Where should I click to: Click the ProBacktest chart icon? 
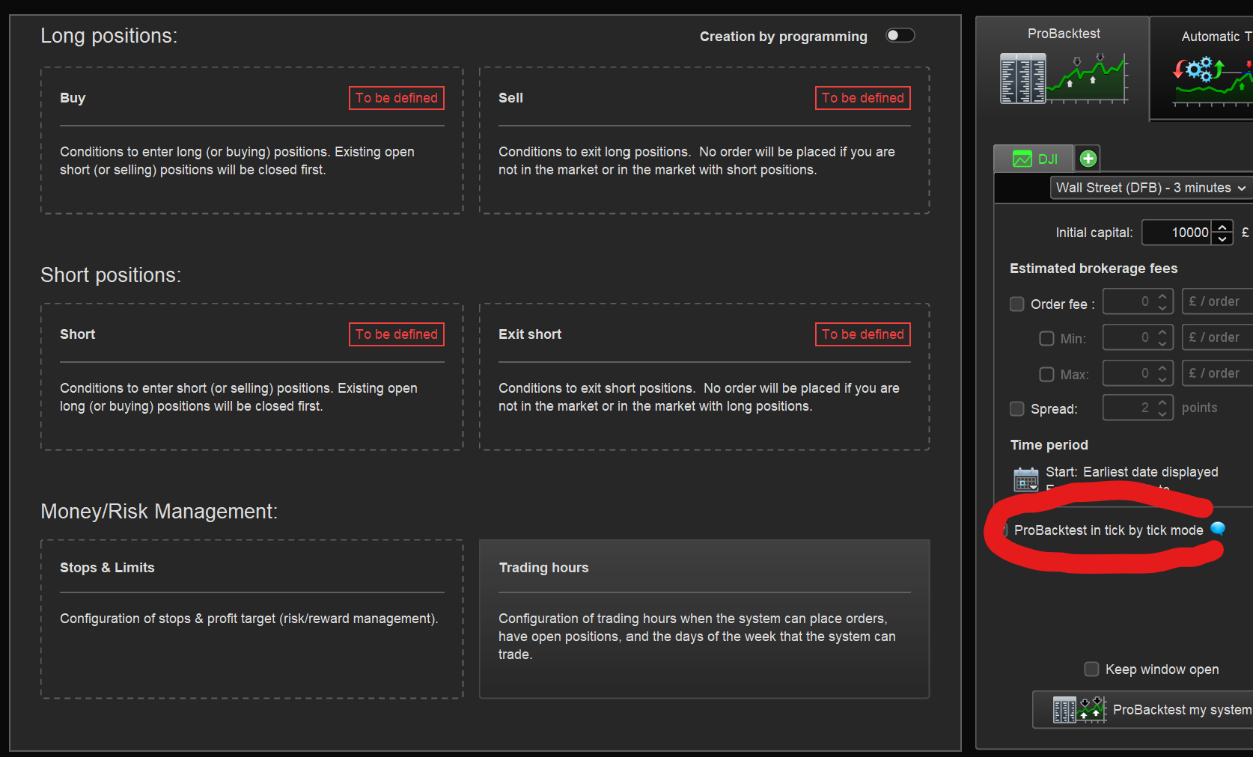point(1063,78)
